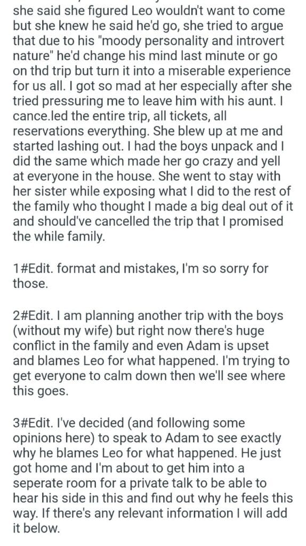Click the word 'those.' under first edit

(x=30, y=284)
